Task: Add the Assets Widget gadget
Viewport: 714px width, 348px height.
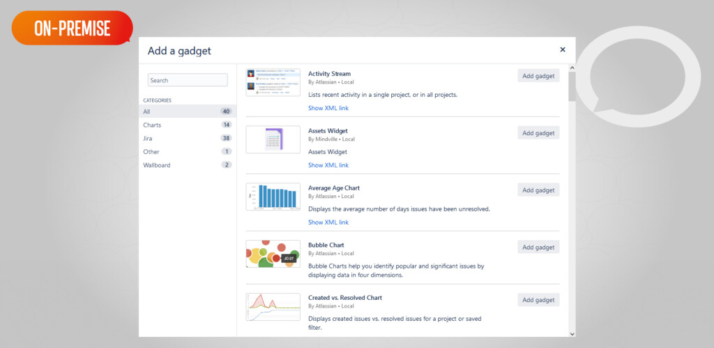Action: click(x=538, y=133)
